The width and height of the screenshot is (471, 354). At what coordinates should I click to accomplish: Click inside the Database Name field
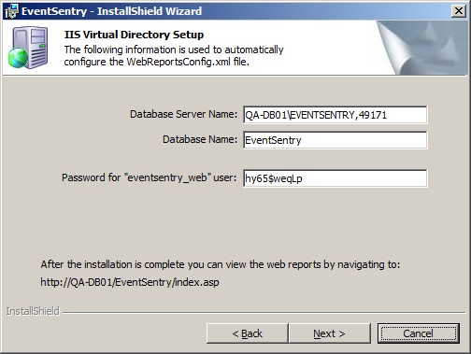pos(335,140)
